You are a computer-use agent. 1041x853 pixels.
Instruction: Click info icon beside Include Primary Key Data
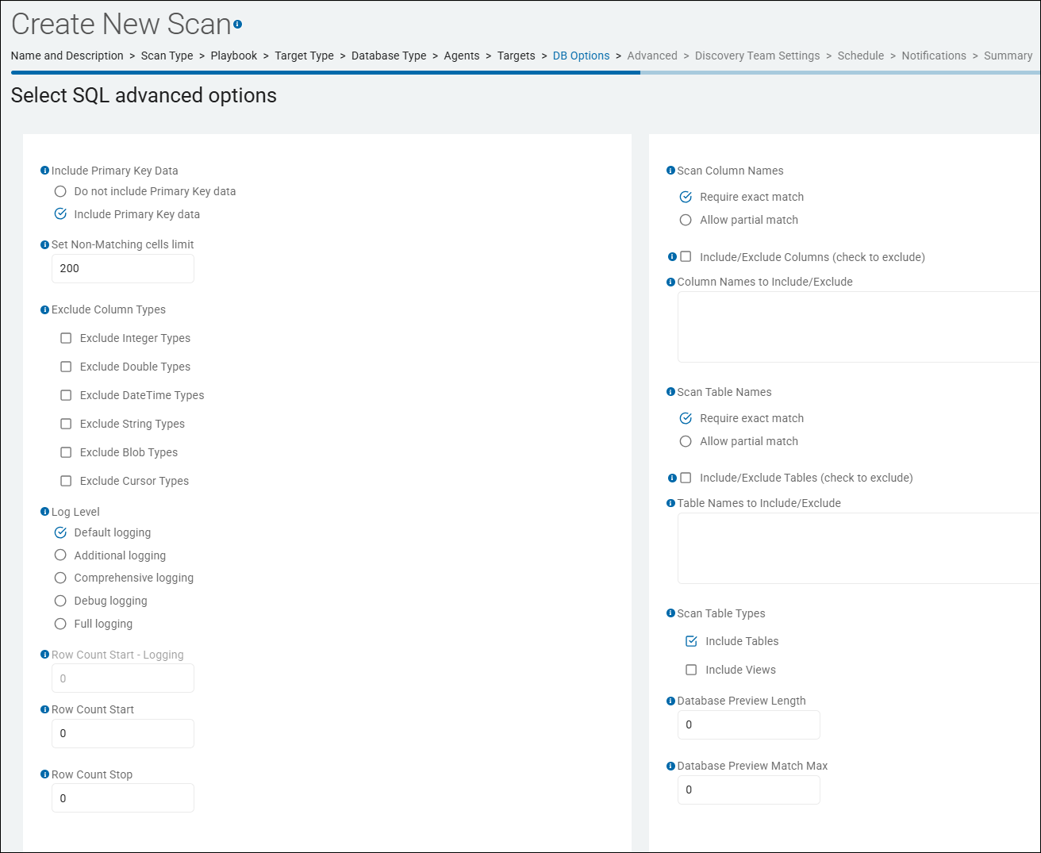(44, 171)
